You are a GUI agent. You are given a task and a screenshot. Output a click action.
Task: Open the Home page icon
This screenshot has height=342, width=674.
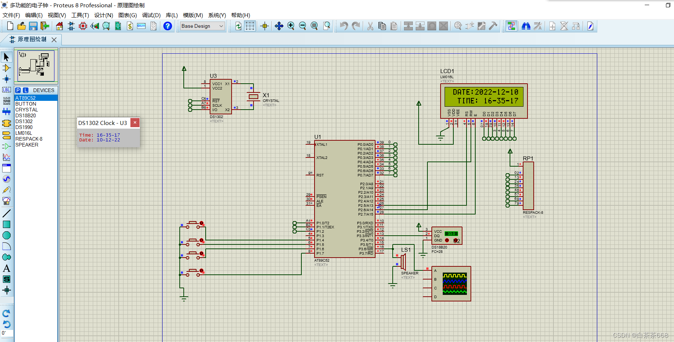(x=60, y=26)
